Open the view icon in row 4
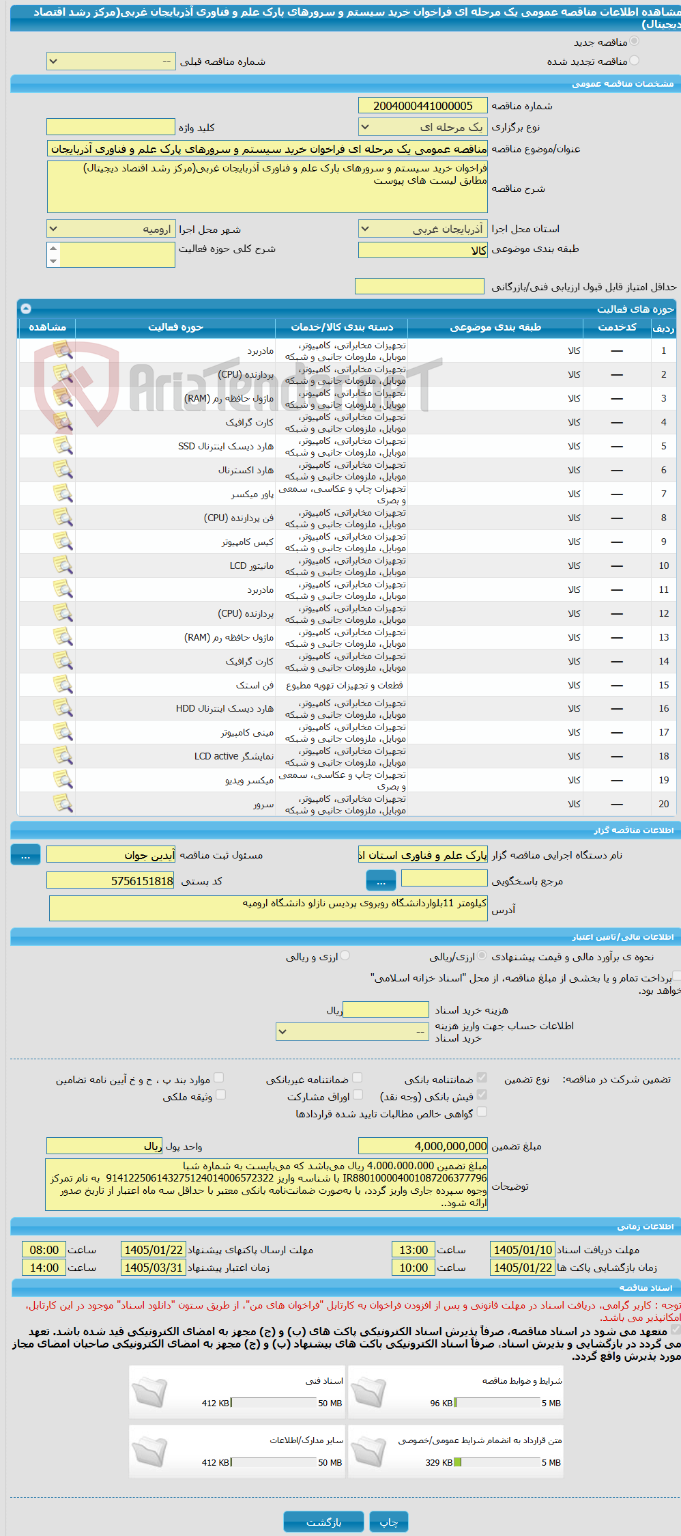681x1536 pixels. tap(63, 422)
